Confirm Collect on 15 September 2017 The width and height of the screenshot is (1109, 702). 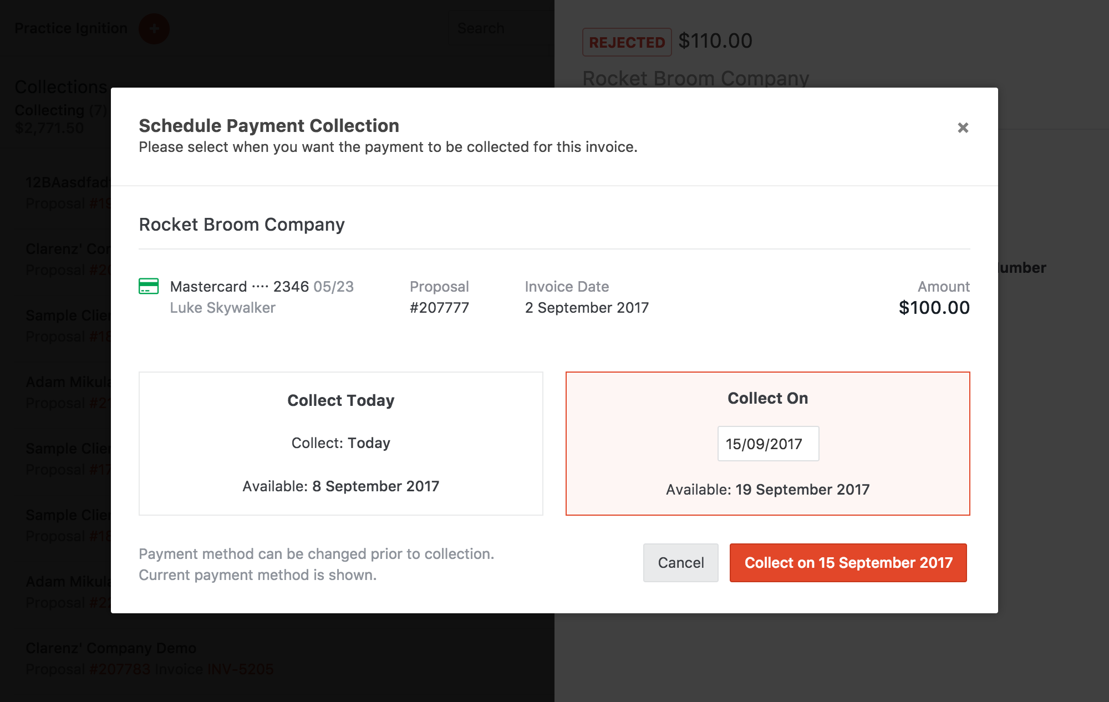(x=848, y=563)
